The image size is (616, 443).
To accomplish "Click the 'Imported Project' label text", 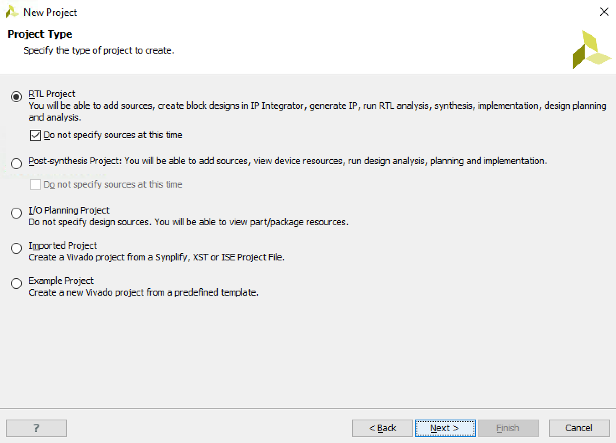I will point(63,245).
